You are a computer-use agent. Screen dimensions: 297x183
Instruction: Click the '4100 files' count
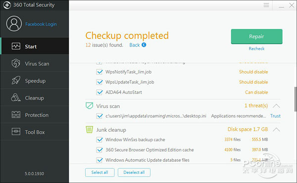point(233,149)
